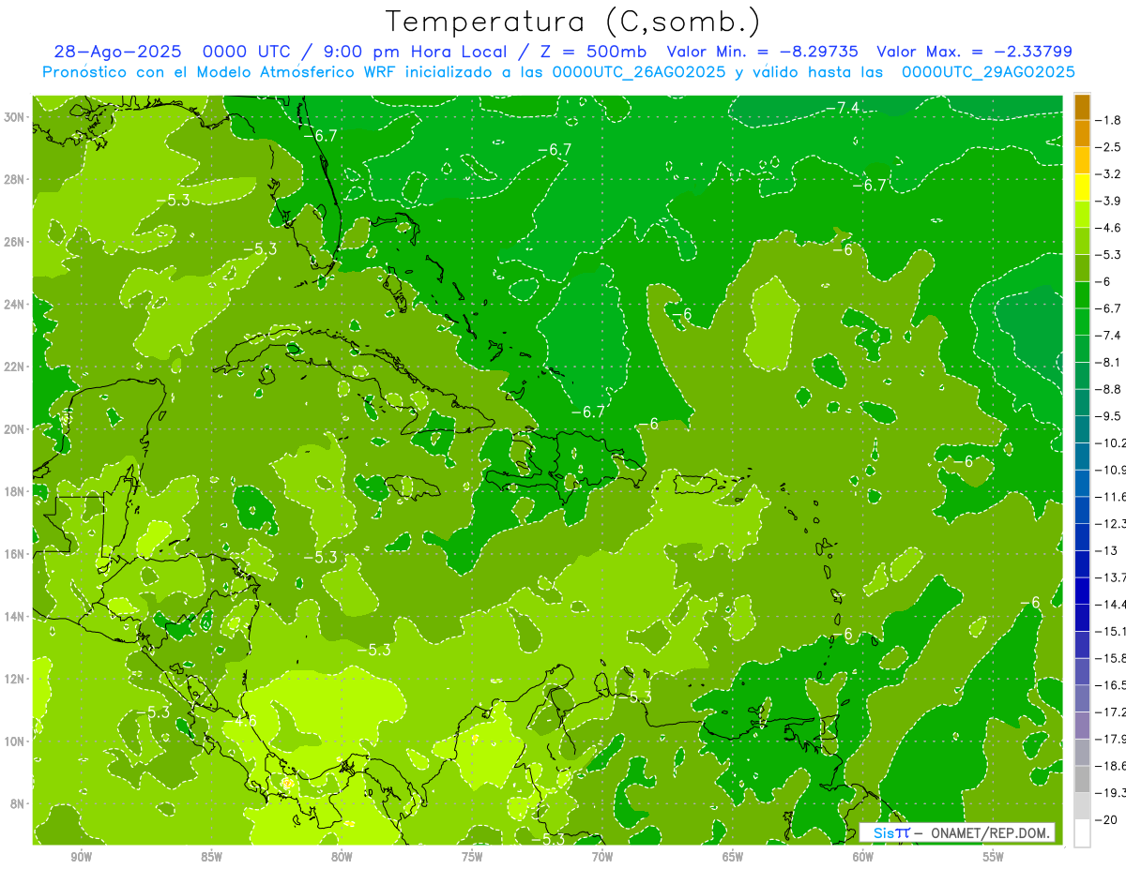Click the "85W" longitude axis label
This screenshot has width=1126, height=869.
[x=212, y=857]
